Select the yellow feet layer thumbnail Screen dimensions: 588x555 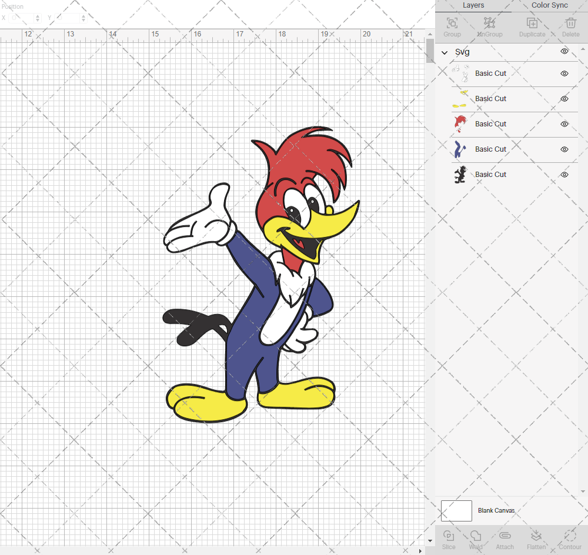[460, 99]
